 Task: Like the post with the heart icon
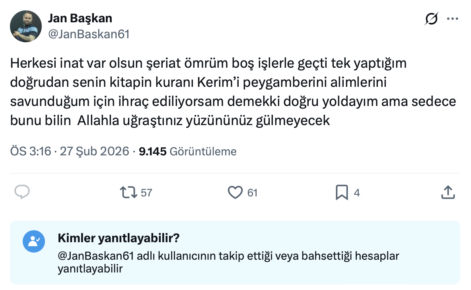point(235,192)
